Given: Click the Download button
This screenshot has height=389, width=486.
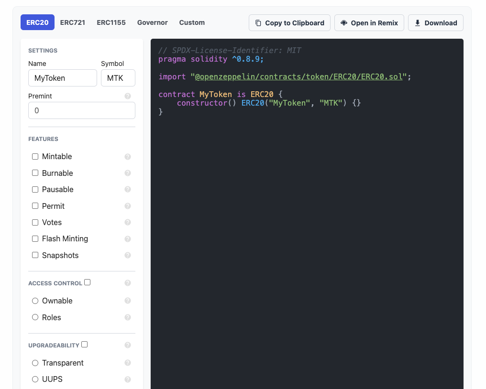Looking at the screenshot, I should click(x=436, y=22).
